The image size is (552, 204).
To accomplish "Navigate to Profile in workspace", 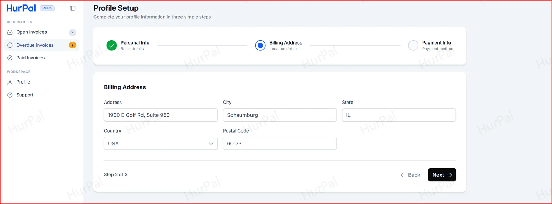I will coord(41,82).
